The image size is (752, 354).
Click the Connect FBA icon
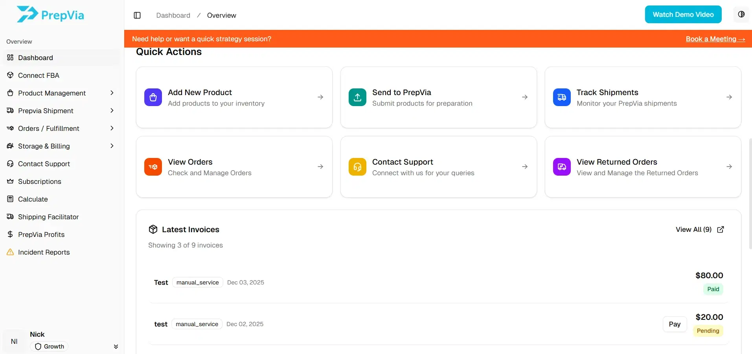point(10,75)
